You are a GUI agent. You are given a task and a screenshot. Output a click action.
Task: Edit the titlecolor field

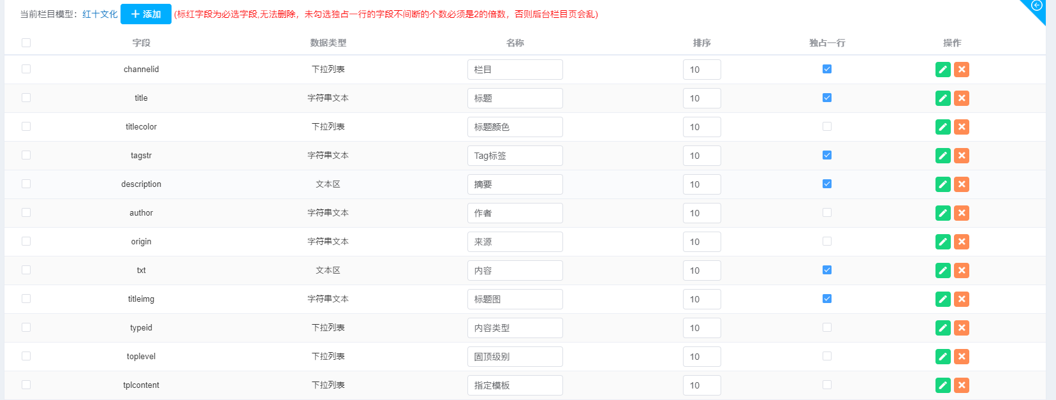(942, 127)
